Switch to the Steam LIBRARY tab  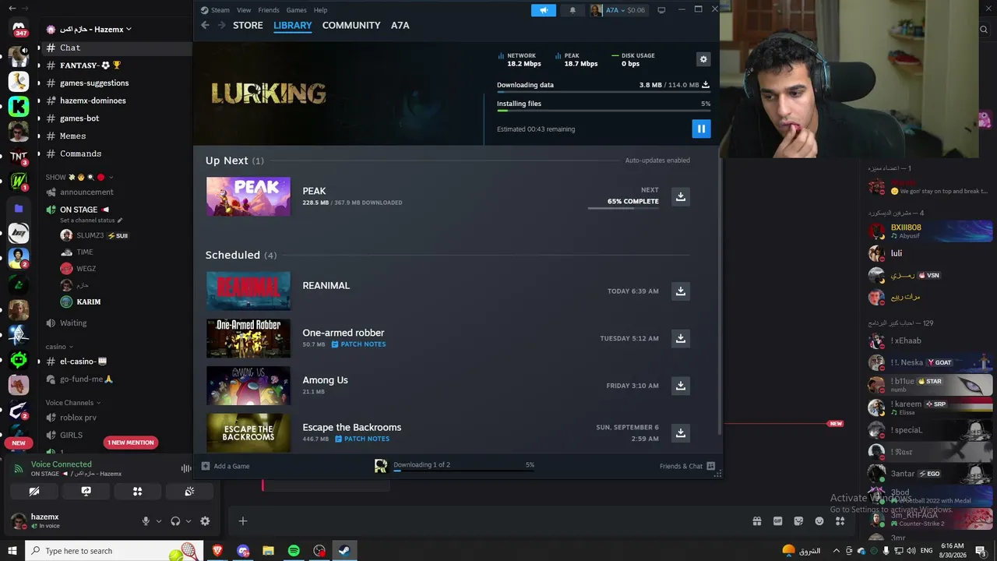[x=293, y=25]
